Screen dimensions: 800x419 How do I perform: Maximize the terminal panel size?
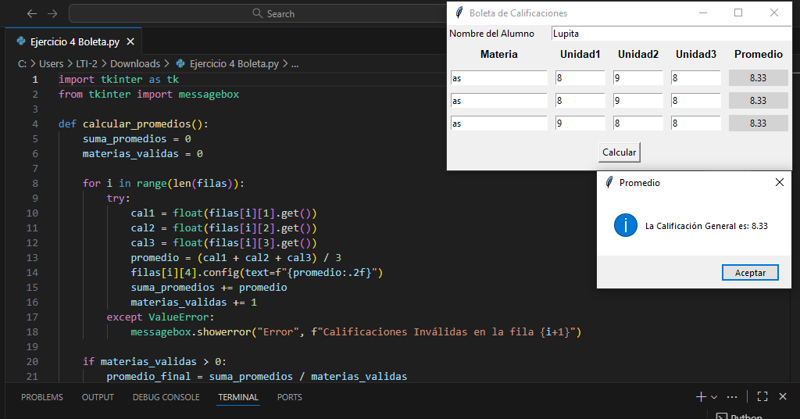762,397
